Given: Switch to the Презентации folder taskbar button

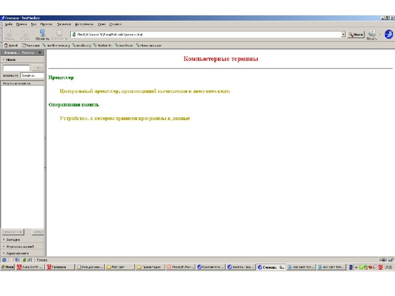Looking at the screenshot, I should [x=150, y=267].
